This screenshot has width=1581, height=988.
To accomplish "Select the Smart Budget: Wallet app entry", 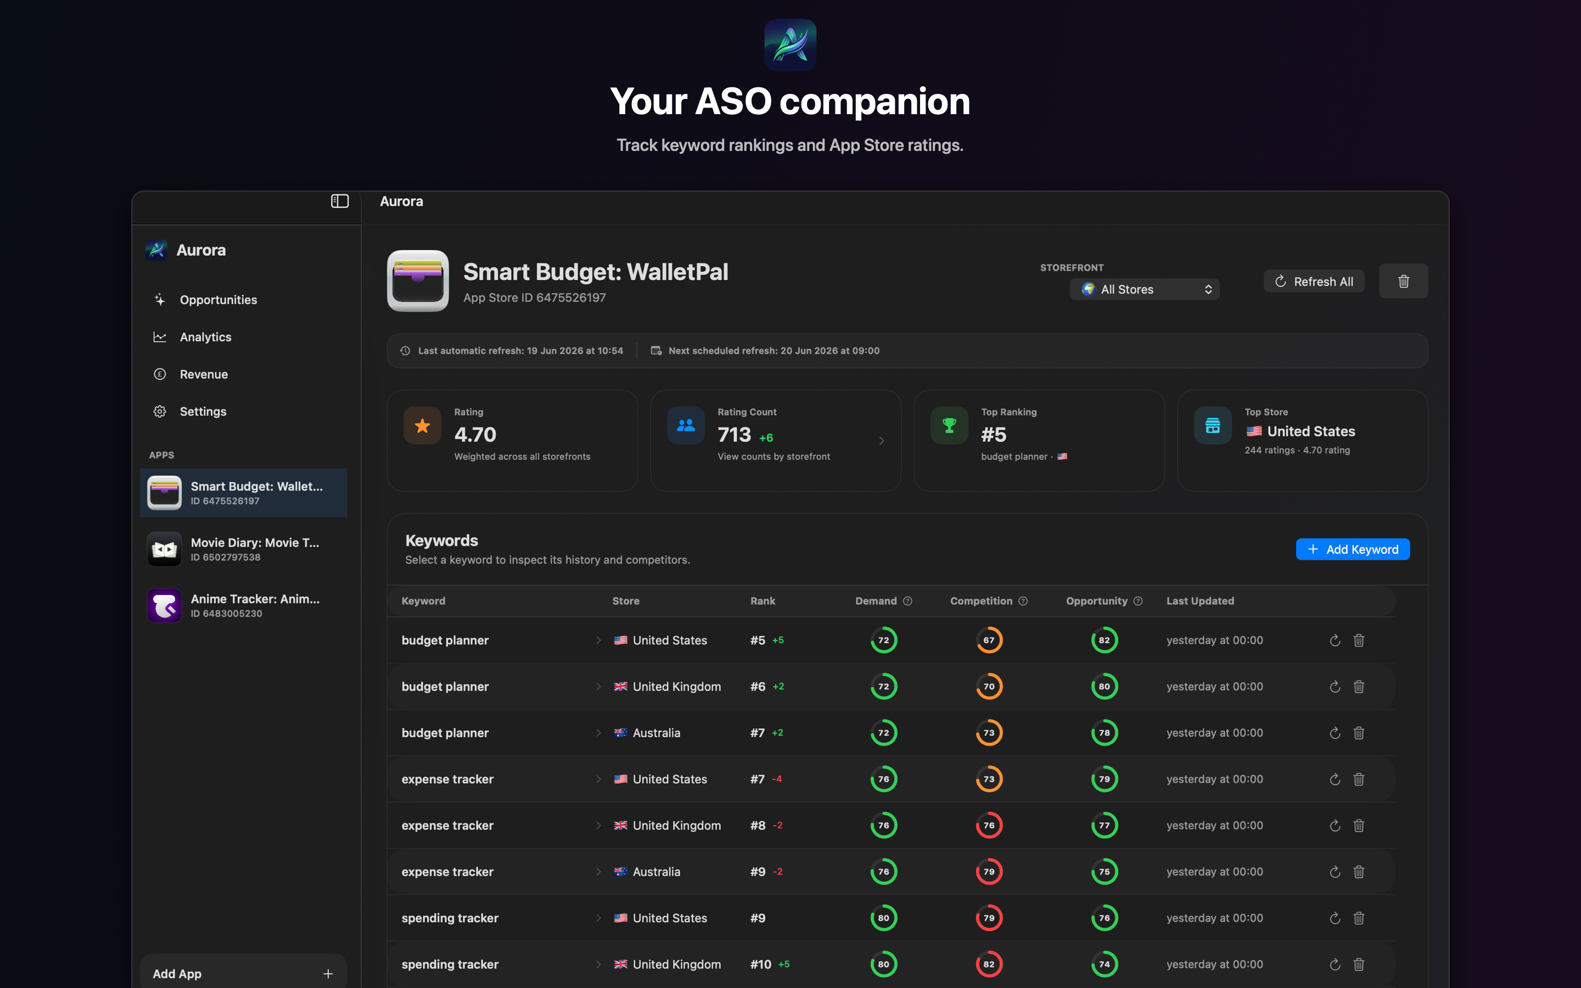I will pos(243,493).
